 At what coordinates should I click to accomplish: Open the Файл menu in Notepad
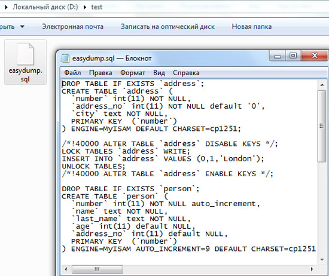tap(72, 73)
